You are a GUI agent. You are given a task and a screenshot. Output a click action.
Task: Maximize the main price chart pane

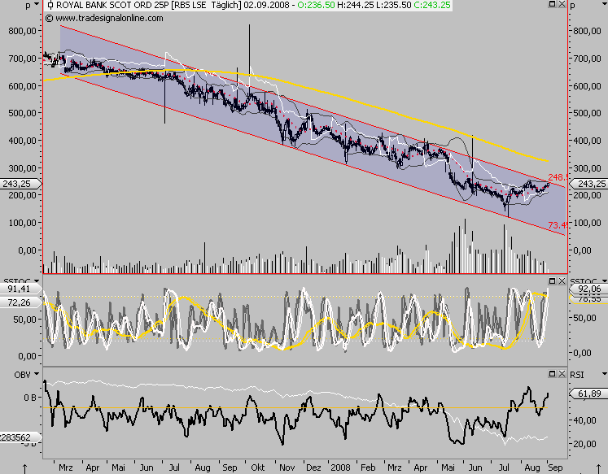point(552,4)
